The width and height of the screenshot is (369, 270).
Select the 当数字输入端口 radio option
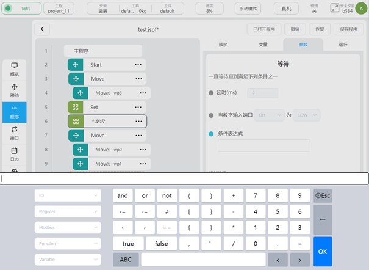(212, 114)
